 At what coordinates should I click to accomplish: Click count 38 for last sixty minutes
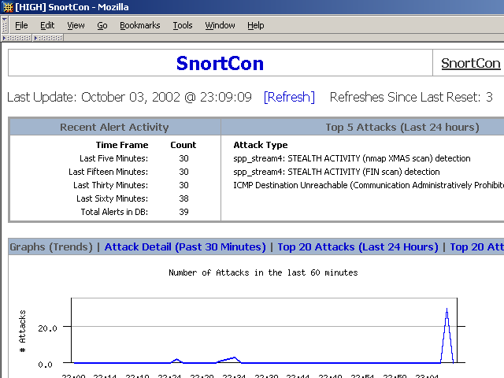coord(183,198)
